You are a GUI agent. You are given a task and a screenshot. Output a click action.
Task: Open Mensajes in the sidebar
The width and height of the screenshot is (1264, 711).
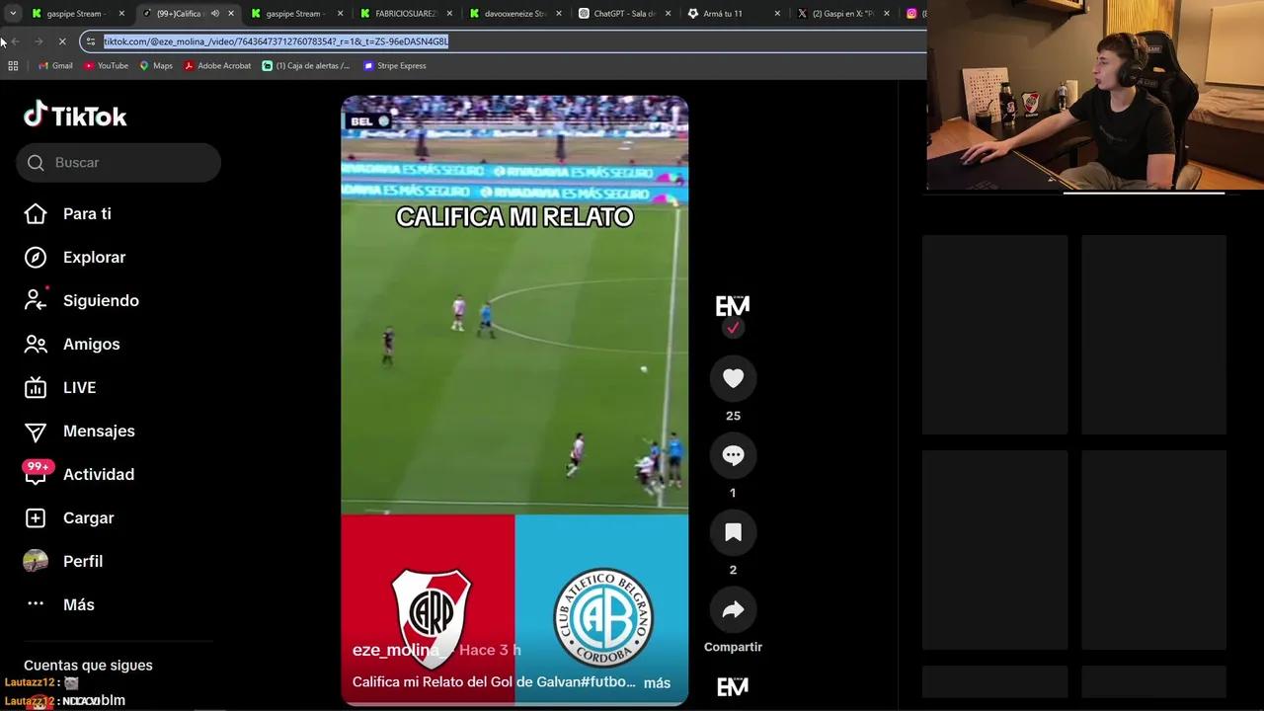(x=99, y=431)
